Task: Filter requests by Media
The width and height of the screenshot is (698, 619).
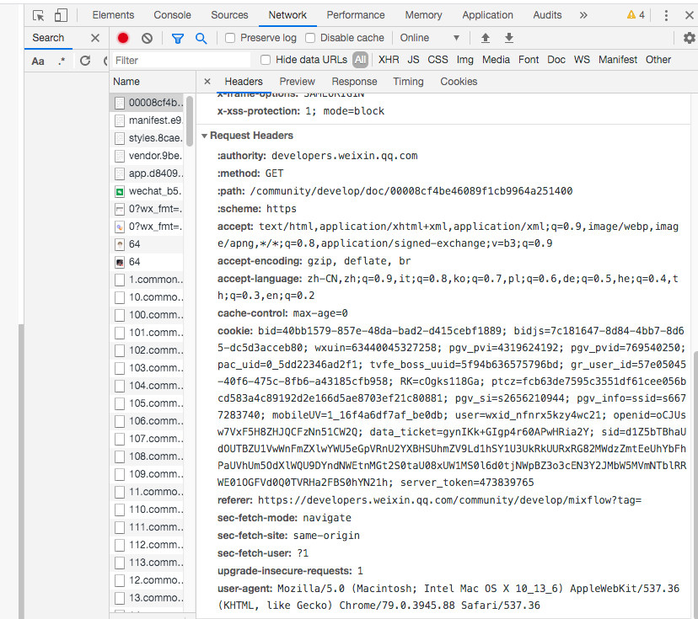Action: click(496, 60)
